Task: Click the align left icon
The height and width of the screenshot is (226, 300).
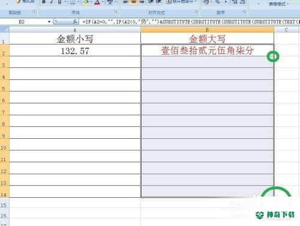Action: (x=125, y=2)
